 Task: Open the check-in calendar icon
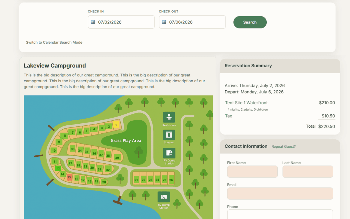coord(93,22)
